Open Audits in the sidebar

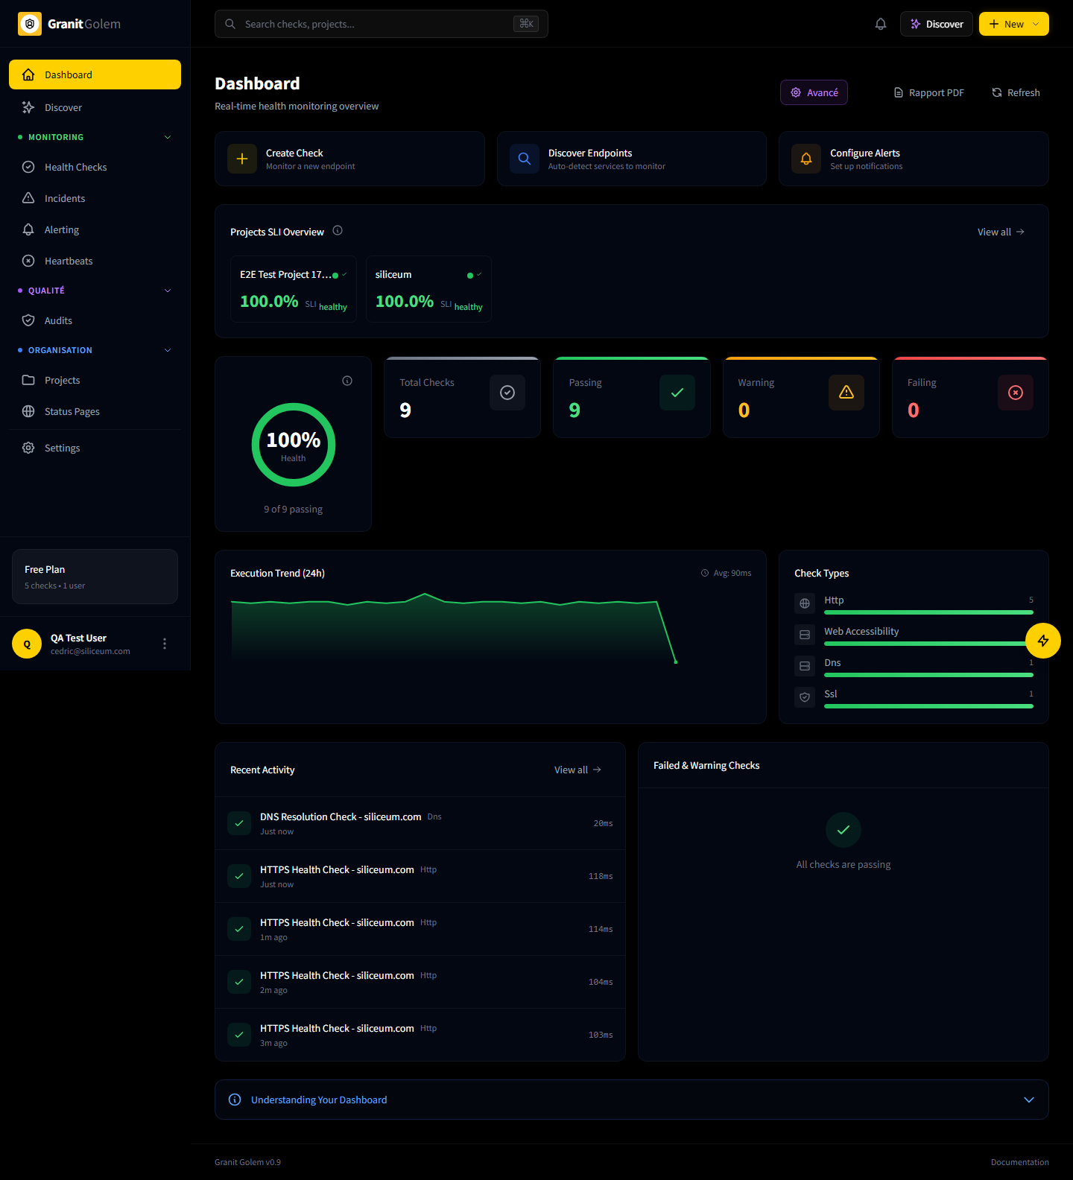[95, 320]
